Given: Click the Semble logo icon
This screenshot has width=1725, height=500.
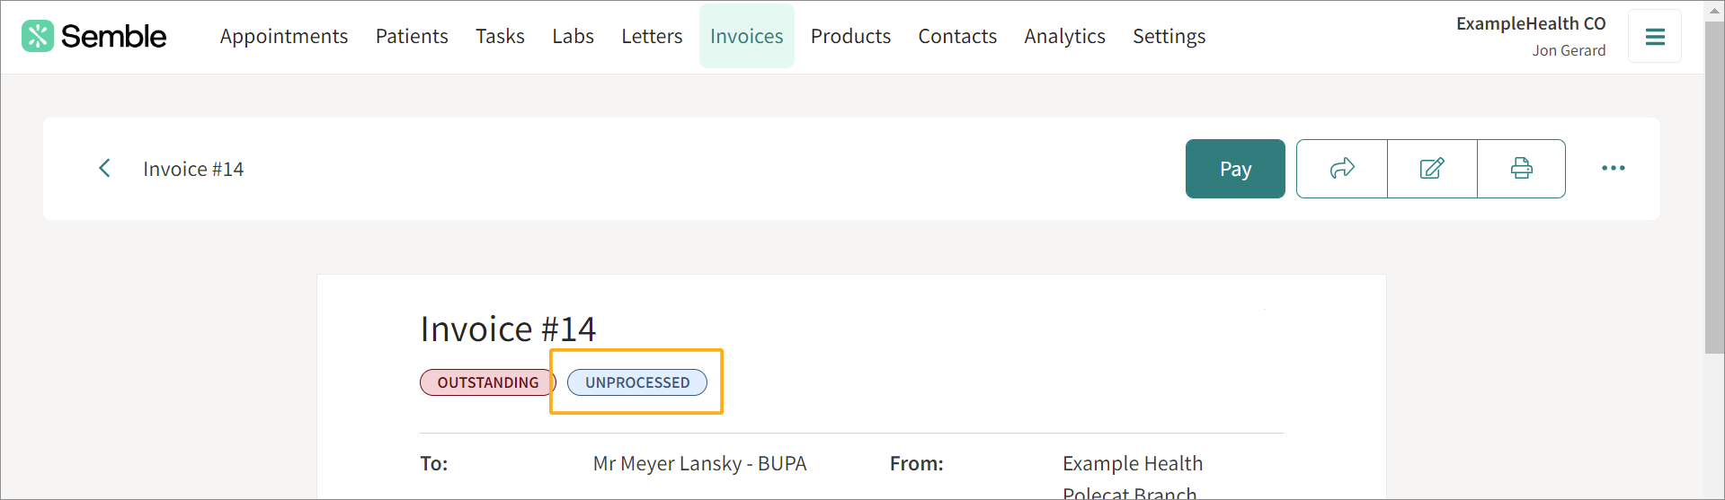Looking at the screenshot, I should pyautogui.click(x=38, y=36).
